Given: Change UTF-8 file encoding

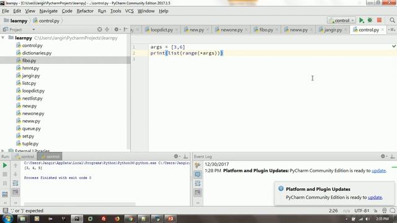Looking at the screenshot, I should point(362,211).
